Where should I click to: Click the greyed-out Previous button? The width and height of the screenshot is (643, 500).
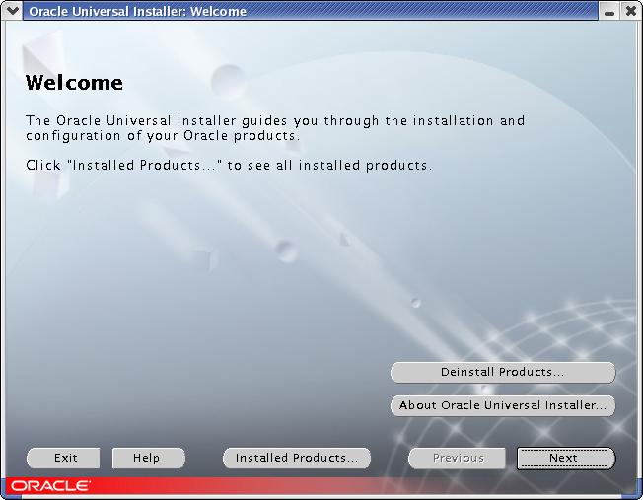coord(458,458)
